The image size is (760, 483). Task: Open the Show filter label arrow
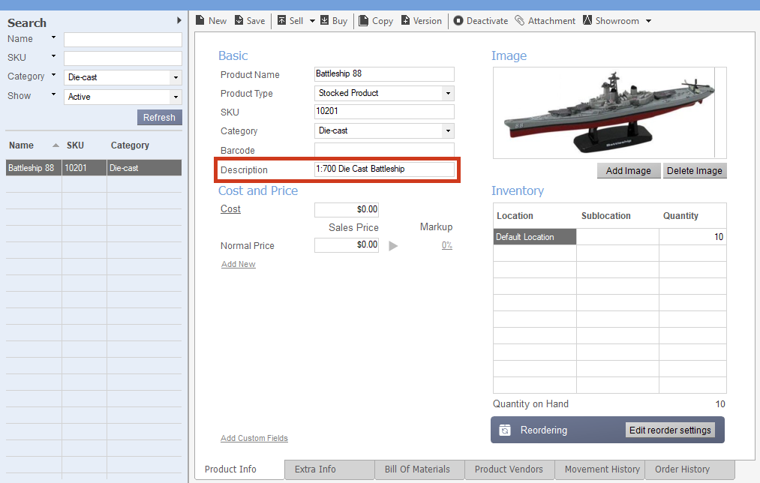[53, 94]
